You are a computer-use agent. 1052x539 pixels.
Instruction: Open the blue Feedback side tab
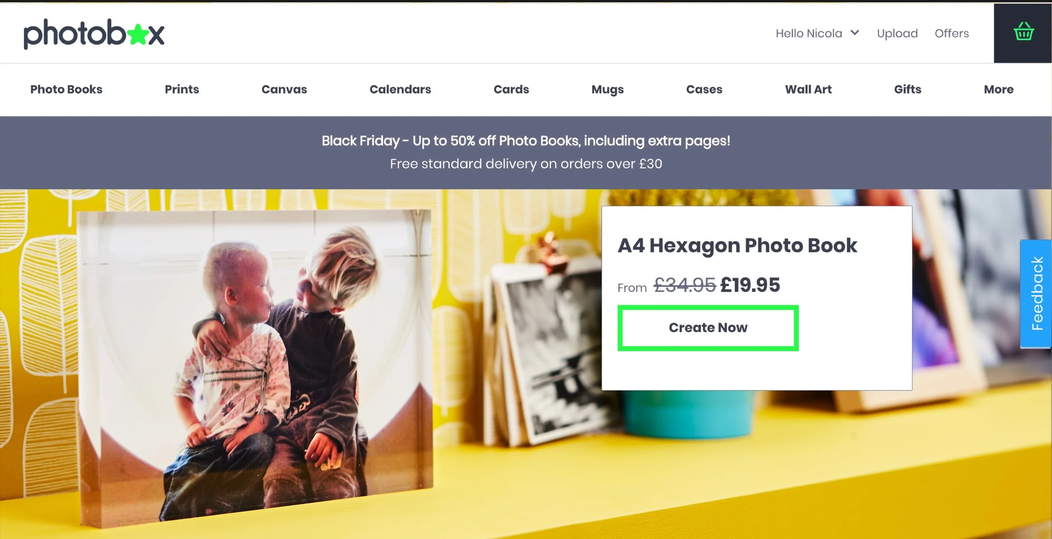click(1036, 293)
